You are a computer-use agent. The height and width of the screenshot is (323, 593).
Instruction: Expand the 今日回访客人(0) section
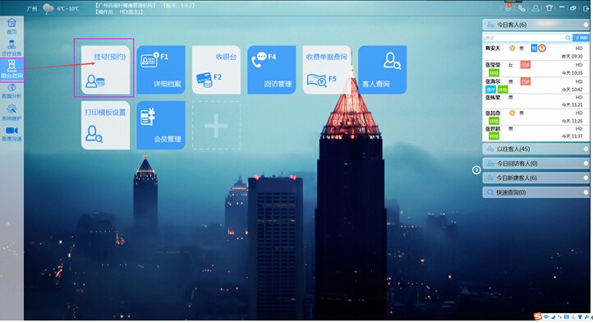click(536, 164)
